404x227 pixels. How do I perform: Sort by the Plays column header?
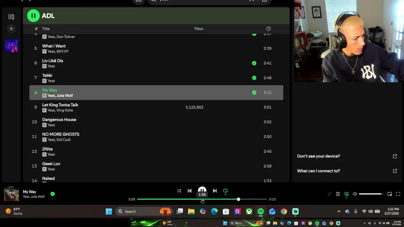199,29
